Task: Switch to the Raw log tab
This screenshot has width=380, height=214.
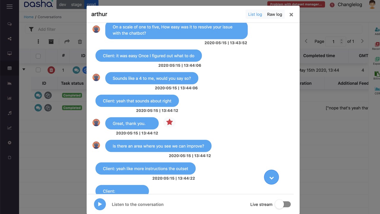Action: (x=275, y=14)
